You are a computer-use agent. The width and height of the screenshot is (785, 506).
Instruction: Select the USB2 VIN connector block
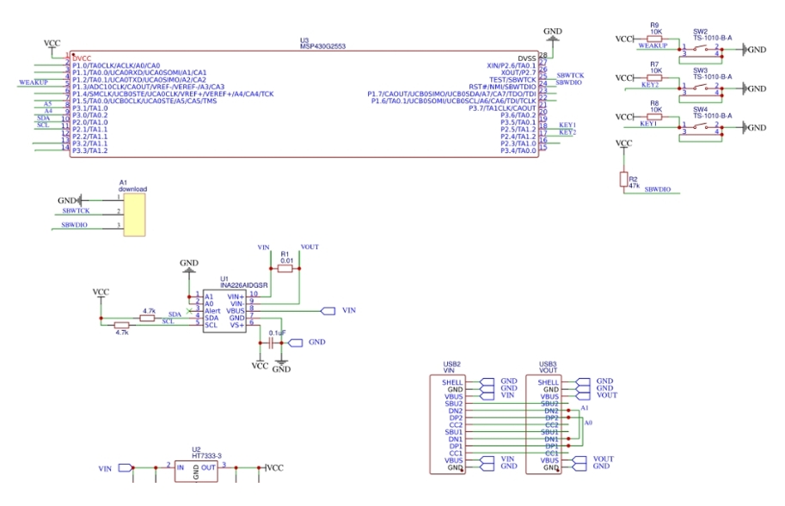pos(446,424)
